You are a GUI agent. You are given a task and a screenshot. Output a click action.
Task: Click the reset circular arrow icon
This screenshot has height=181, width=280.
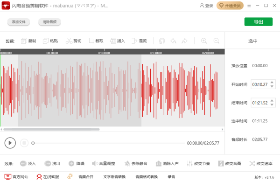pos(162,41)
